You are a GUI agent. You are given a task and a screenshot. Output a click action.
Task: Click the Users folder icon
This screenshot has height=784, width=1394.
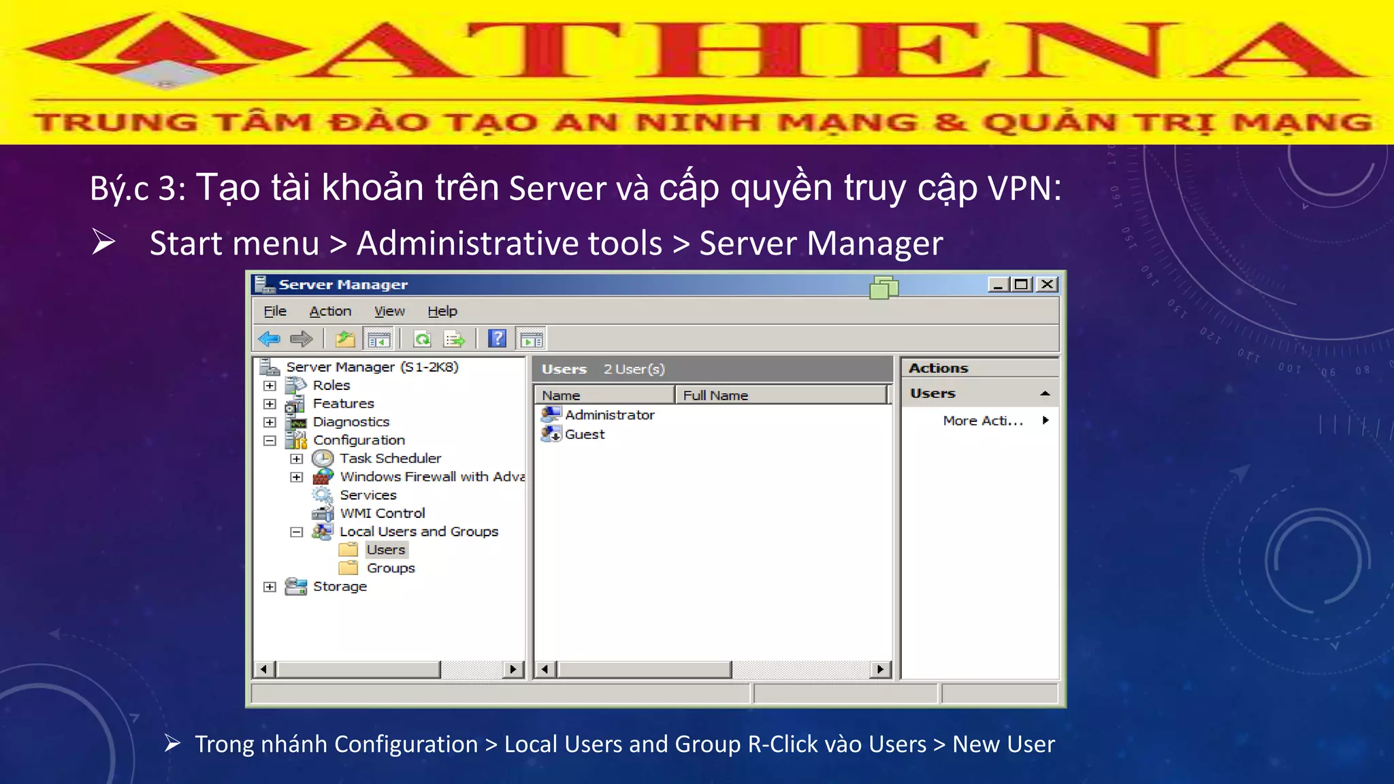pos(348,549)
